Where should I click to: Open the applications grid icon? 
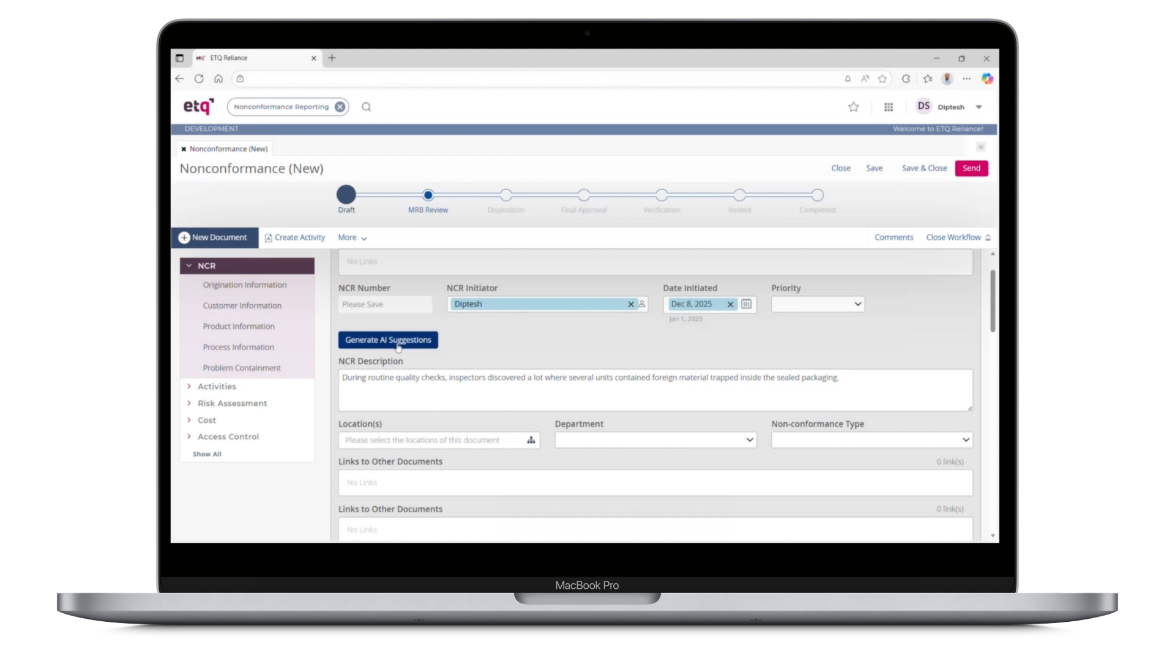888,107
